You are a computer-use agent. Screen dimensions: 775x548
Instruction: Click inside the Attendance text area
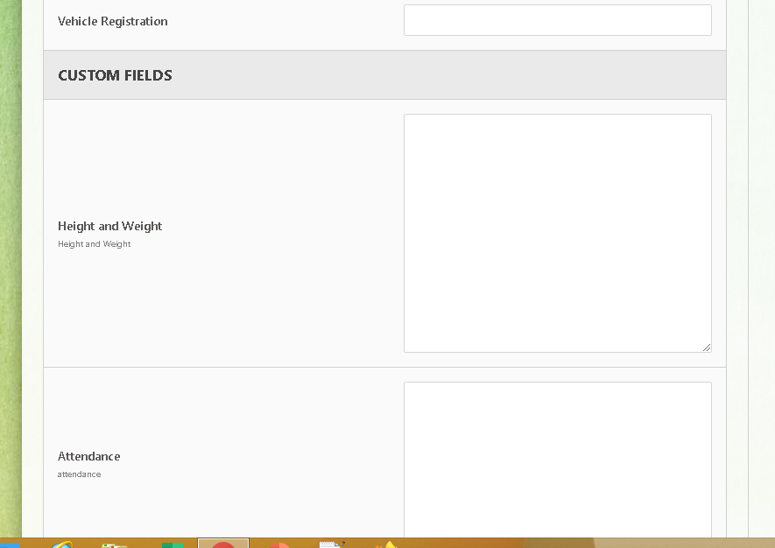(x=558, y=460)
